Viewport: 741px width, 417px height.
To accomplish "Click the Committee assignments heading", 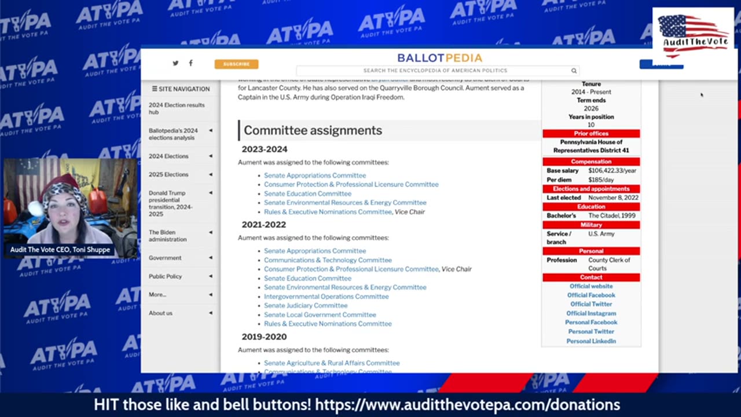I will tap(313, 130).
